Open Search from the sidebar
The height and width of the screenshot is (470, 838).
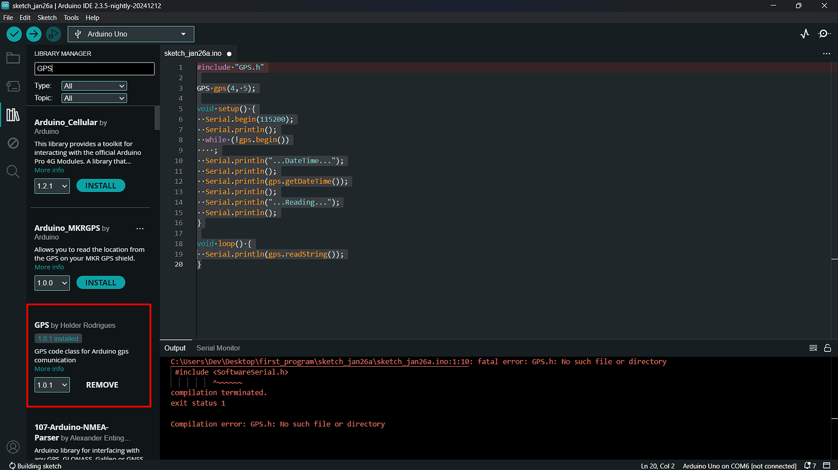point(13,171)
